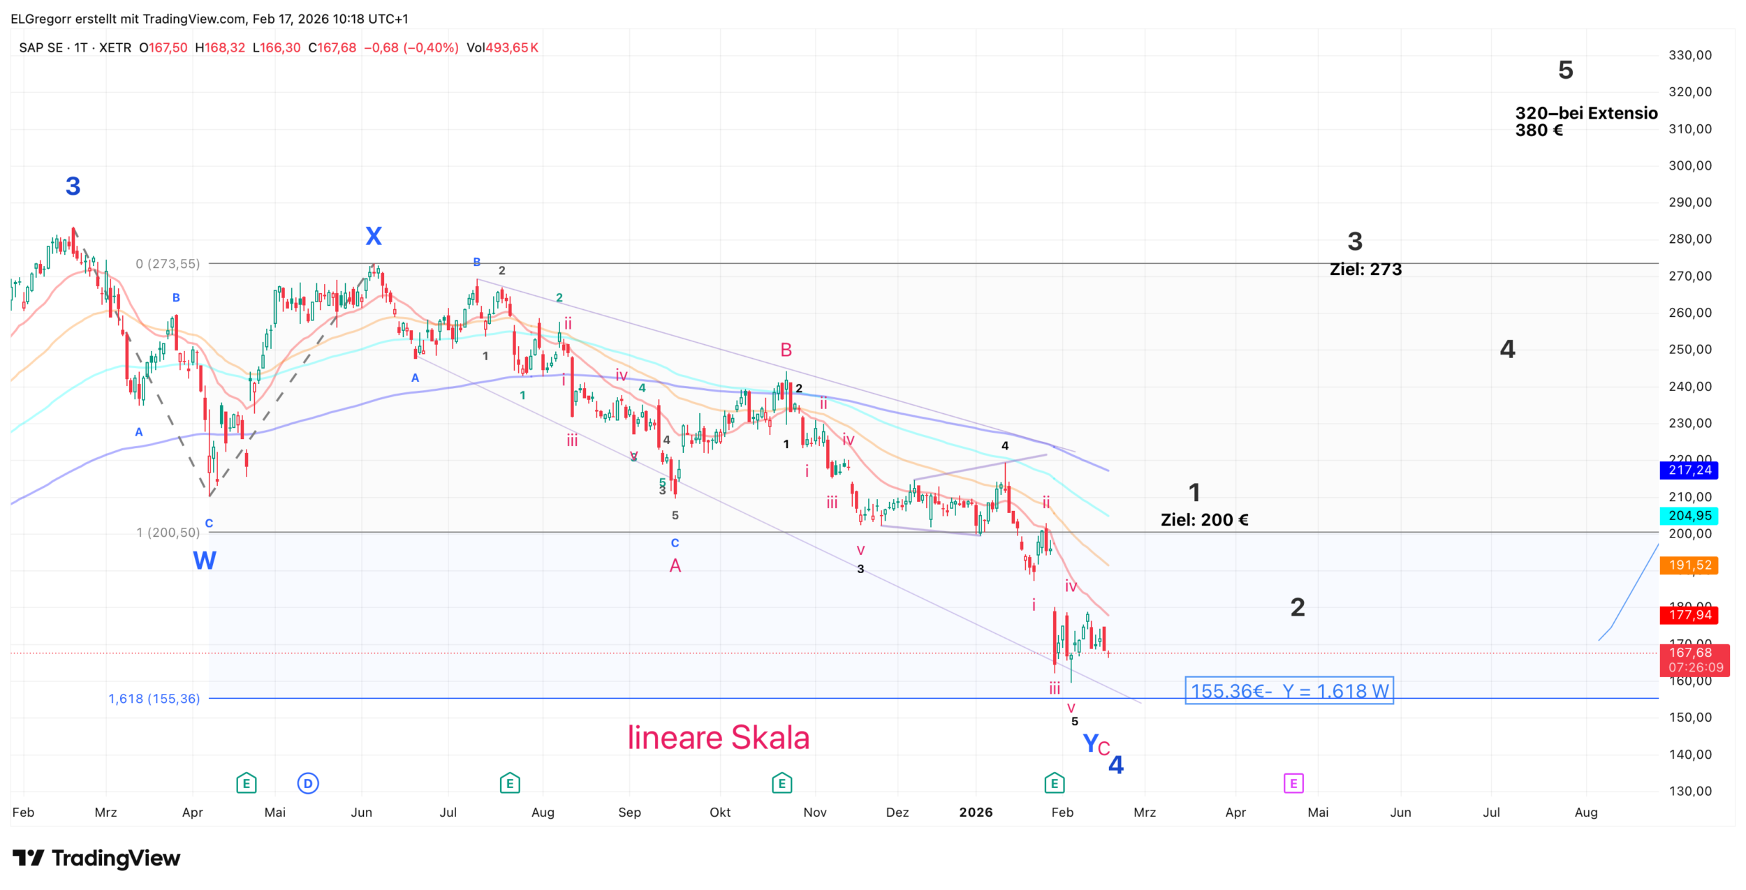Click the cyan 204,95 price label

tap(1689, 516)
